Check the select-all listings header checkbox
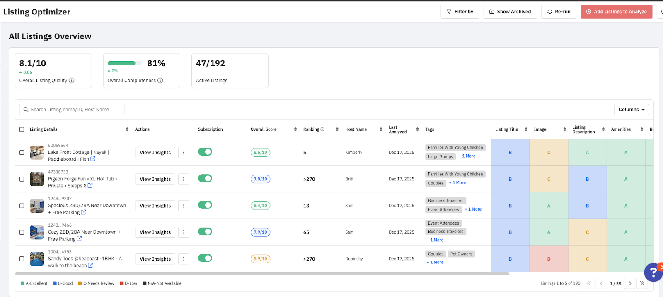Image resolution: width=663 pixels, height=297 pixels. [x=22, y=129]
